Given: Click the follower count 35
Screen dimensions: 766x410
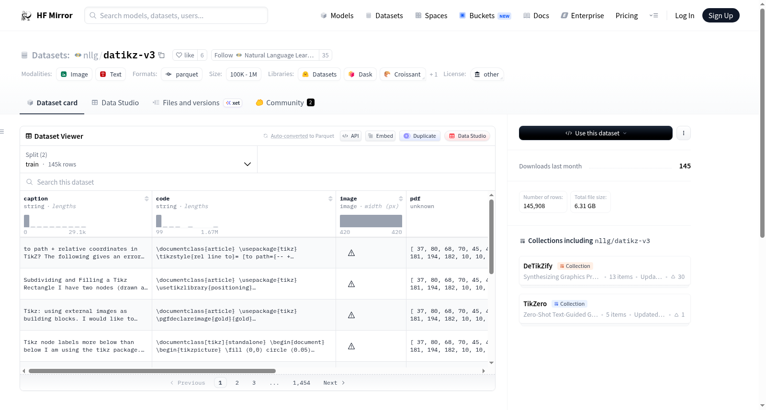Looking at the screenshot, I should coord(325,55).
